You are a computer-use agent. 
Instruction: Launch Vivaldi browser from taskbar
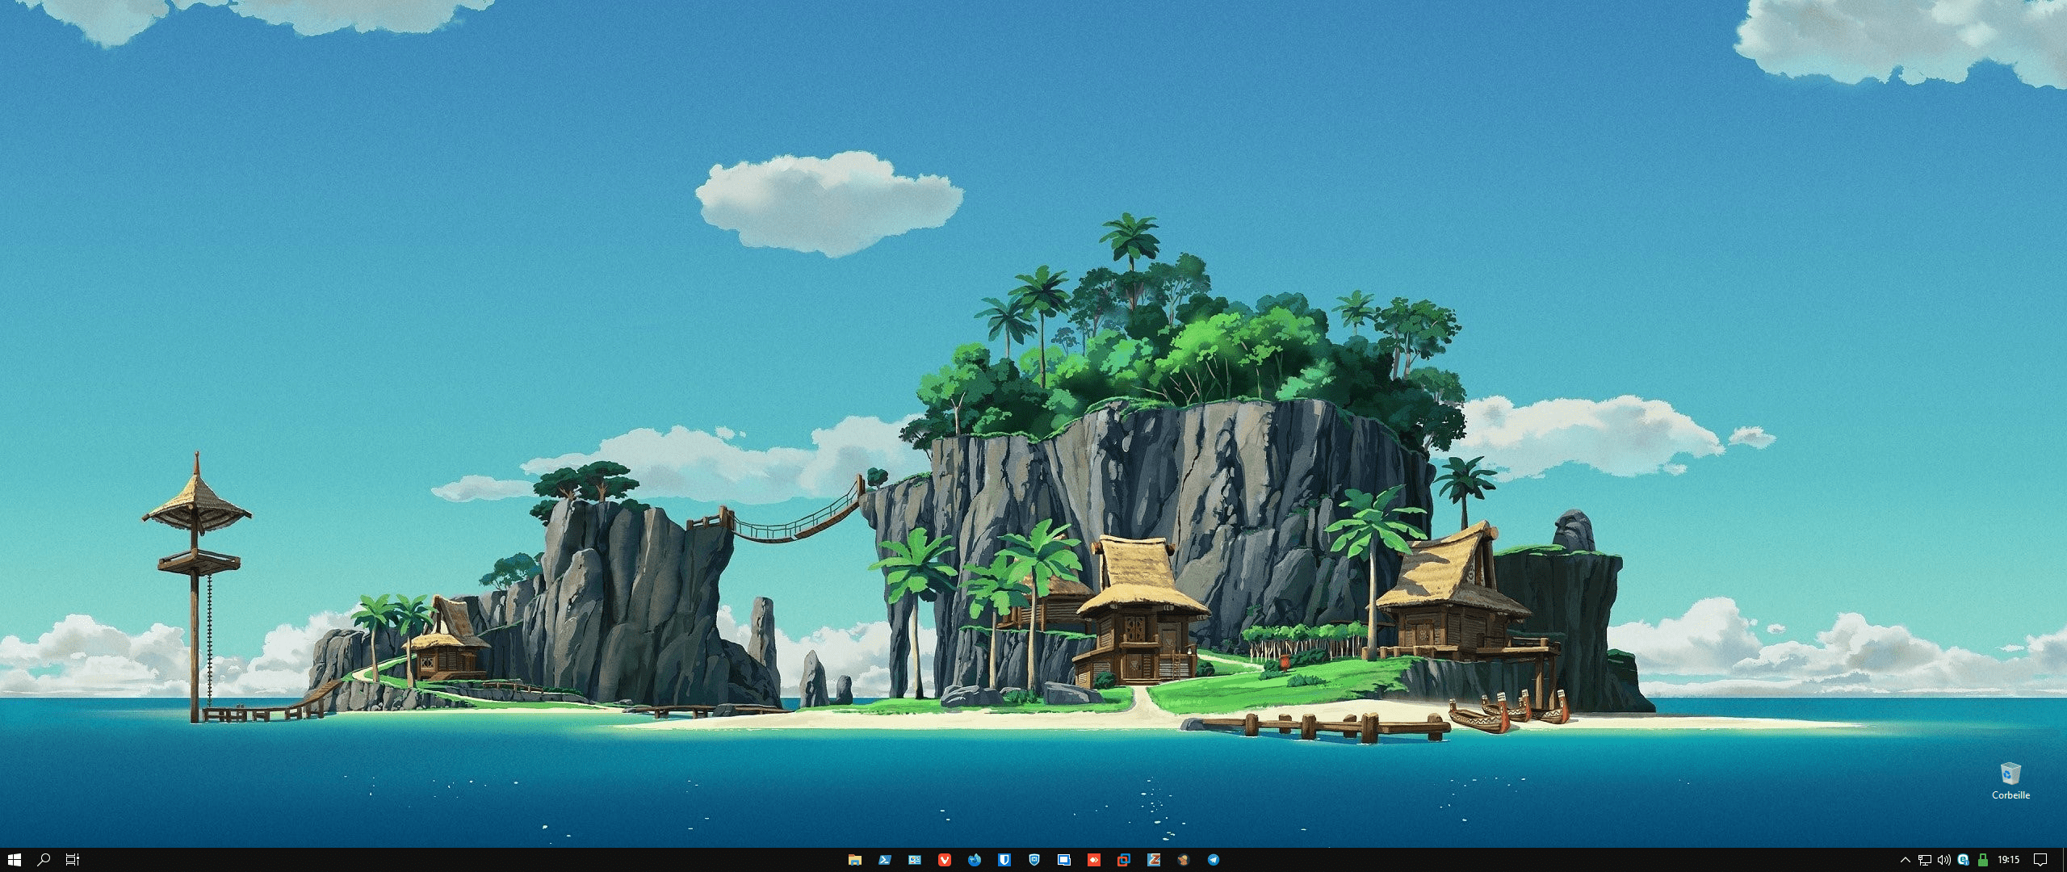pos(944,860)
